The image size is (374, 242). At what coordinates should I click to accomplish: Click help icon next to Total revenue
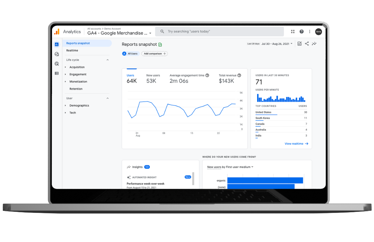coord(239,75)
